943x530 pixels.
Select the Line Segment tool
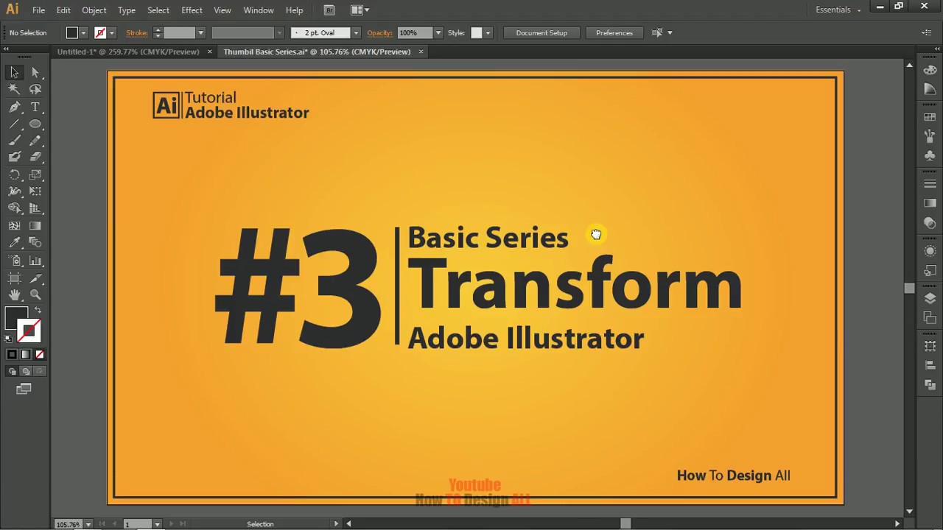pos(14,124)
